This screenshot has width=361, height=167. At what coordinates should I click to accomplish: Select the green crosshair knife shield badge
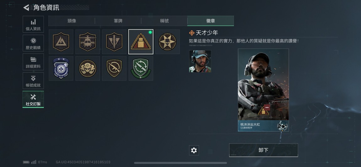(141, 68)
